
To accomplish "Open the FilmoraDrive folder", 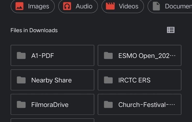I will click(52, 104).
